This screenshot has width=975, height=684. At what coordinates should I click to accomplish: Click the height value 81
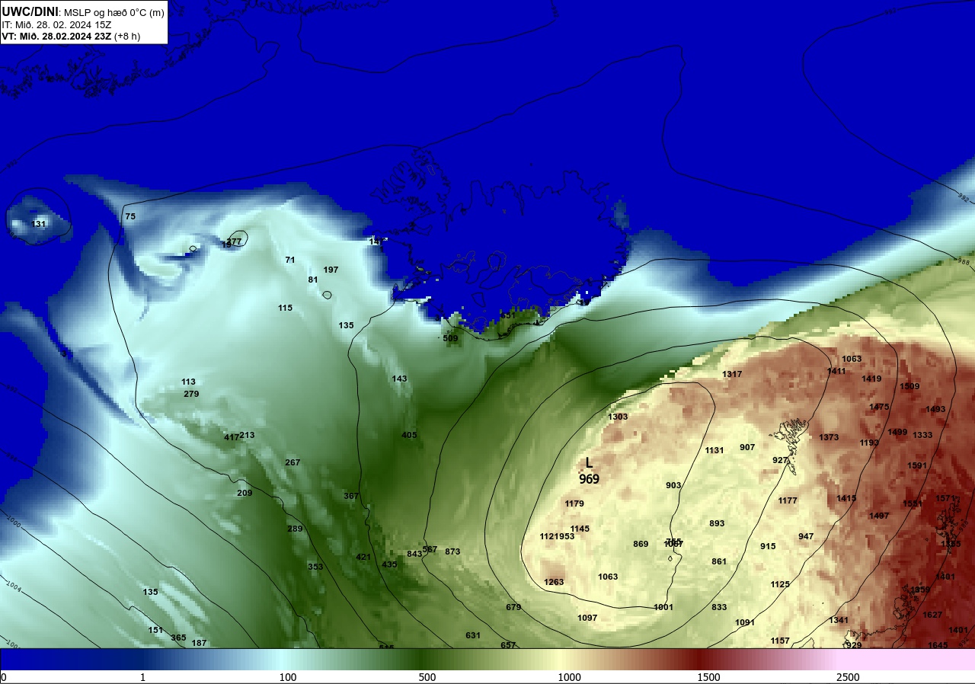click(313, 280)
